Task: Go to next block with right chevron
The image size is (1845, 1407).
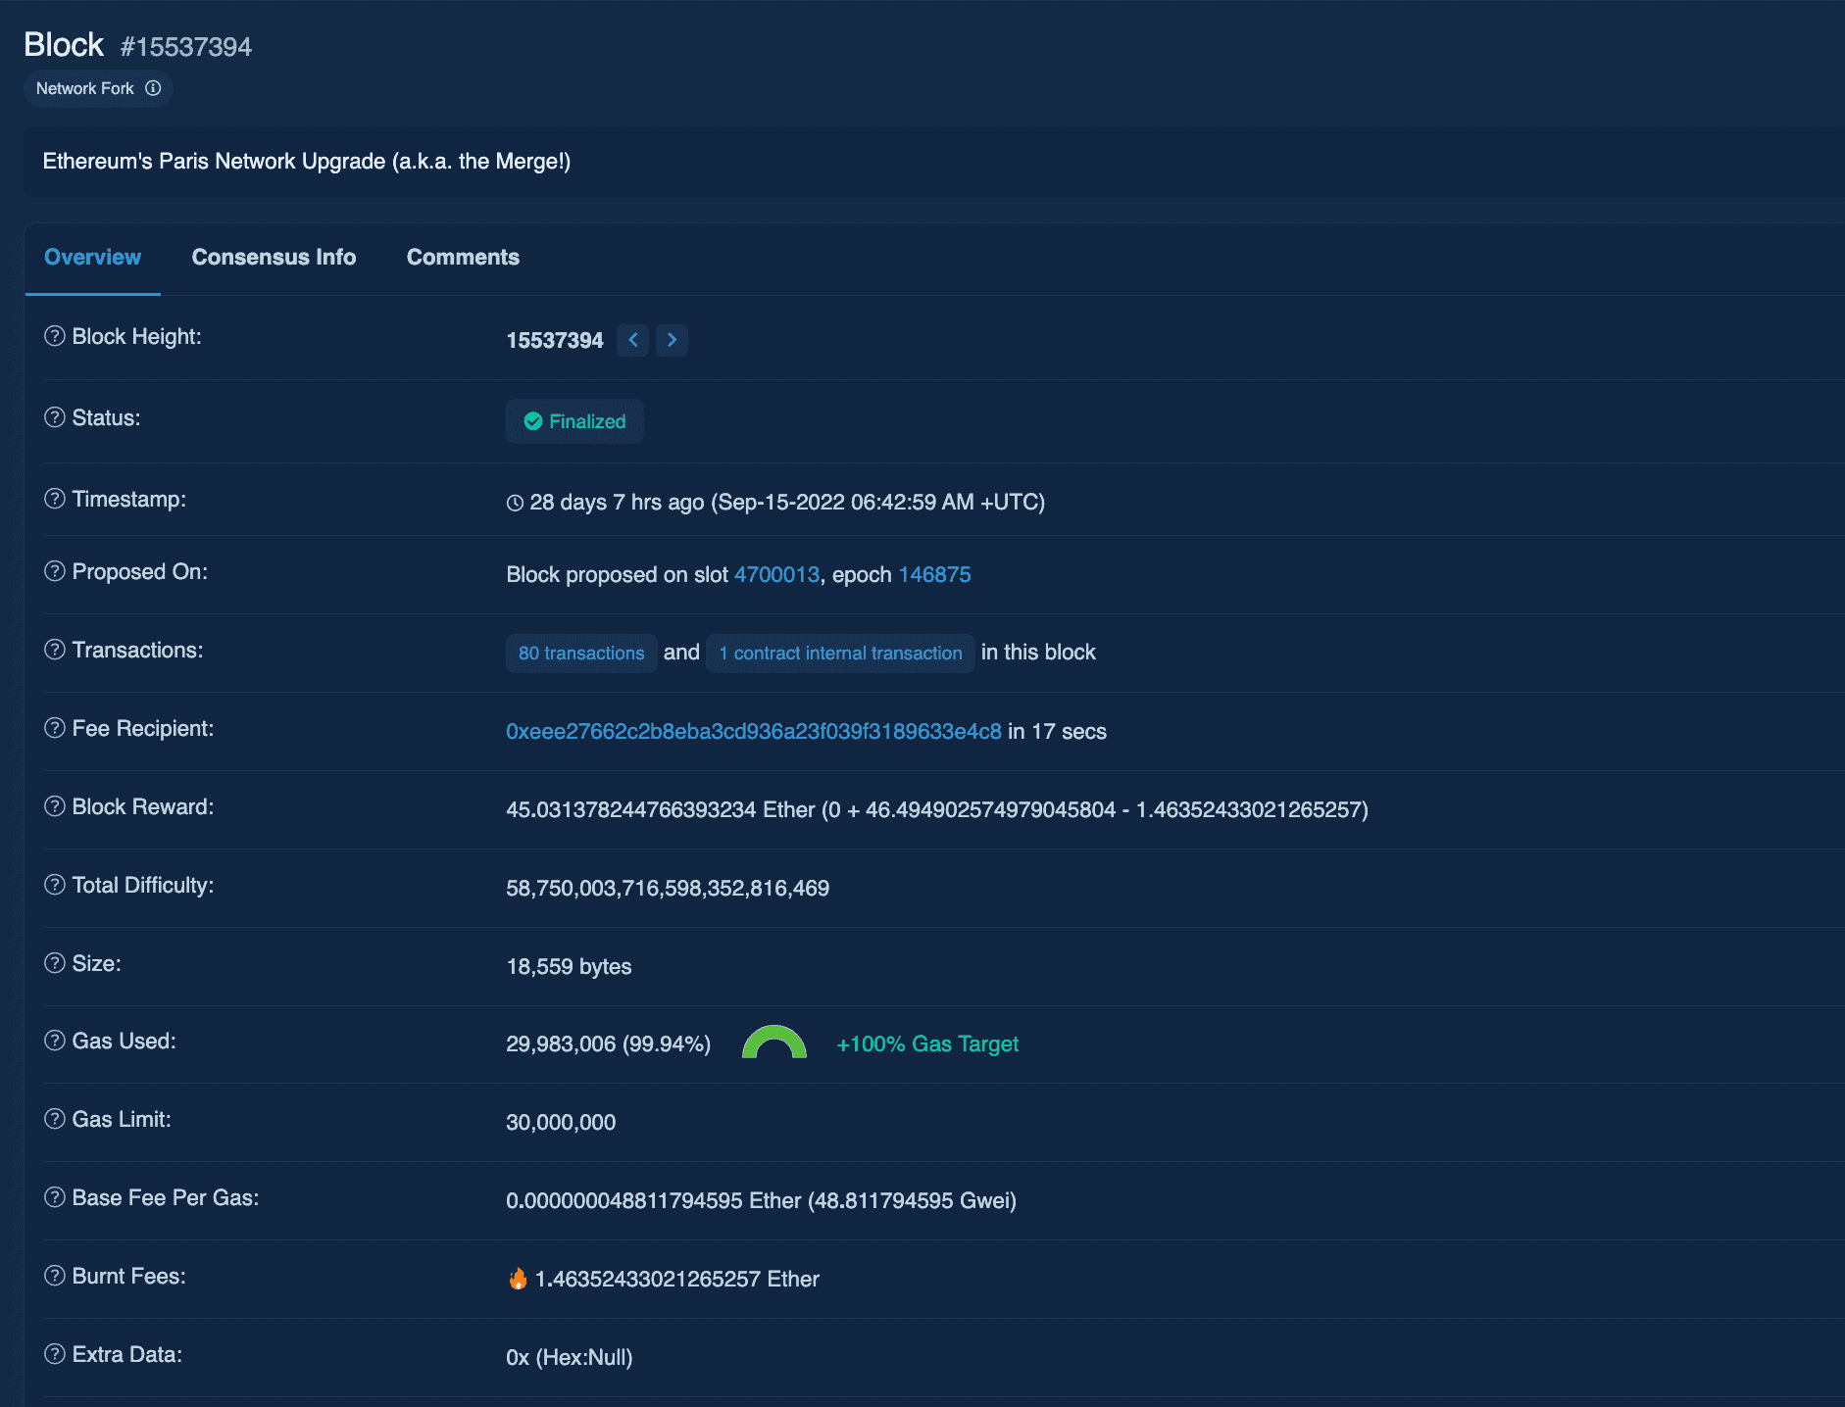Action: (672, 340)
